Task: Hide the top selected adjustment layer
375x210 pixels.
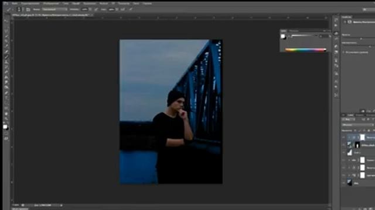Action: coord(343,138)
